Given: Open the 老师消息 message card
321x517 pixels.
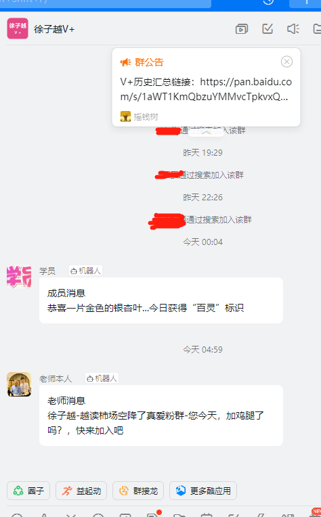Looking at the screenshot, I should [161, 415].
